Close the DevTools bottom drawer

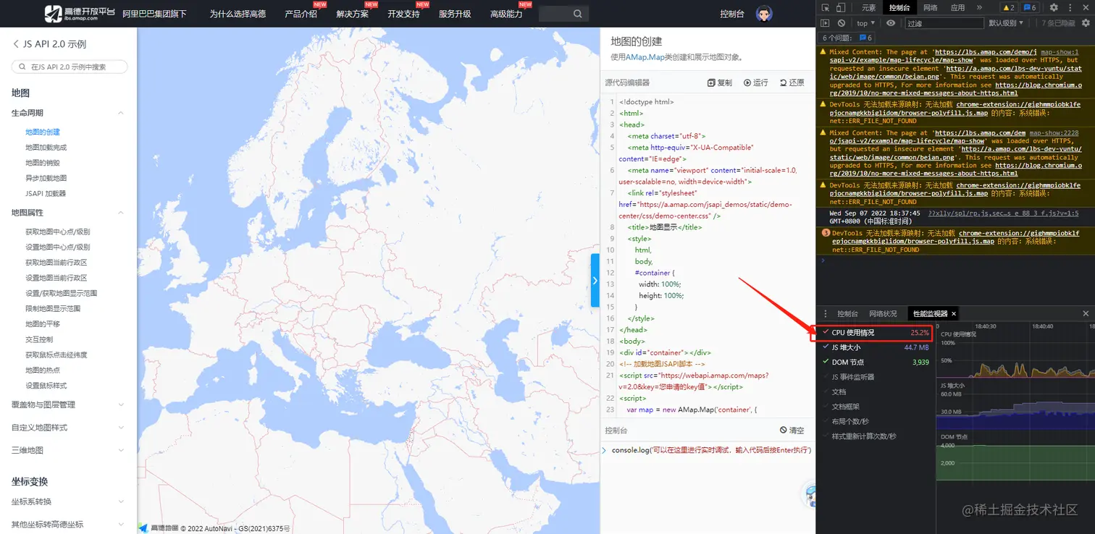click(x=1086, y=313)
